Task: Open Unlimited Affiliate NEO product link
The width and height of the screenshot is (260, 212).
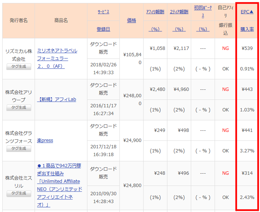Action: 60,185
